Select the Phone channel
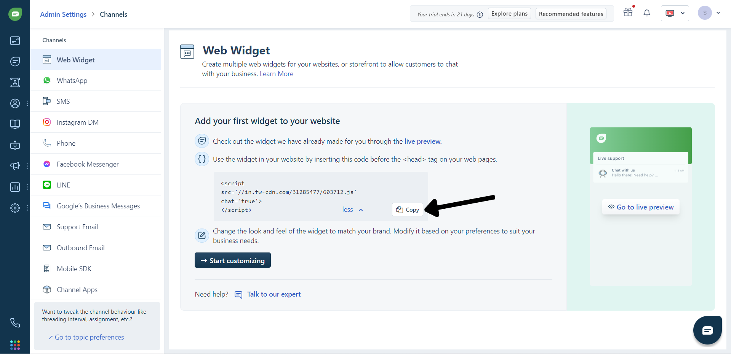 tap(96, 143)
